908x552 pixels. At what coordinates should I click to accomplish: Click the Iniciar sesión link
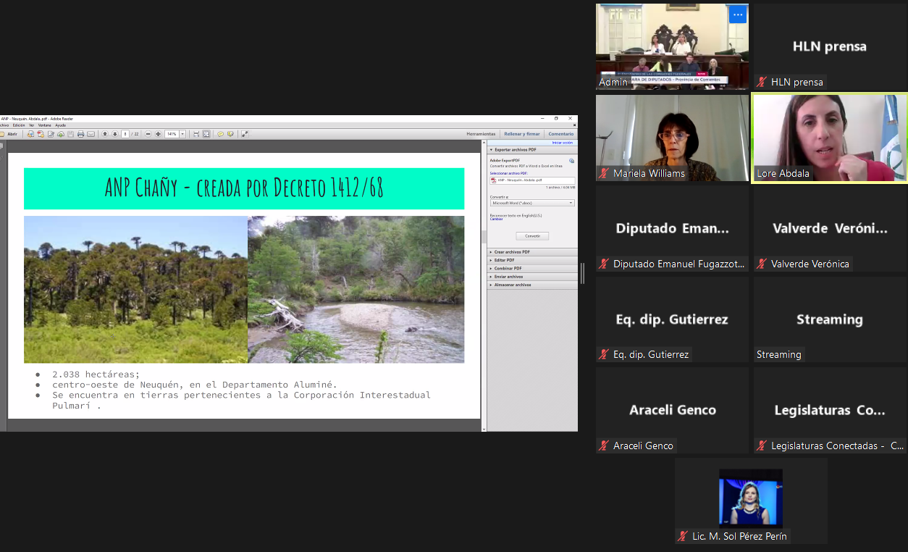563,143
